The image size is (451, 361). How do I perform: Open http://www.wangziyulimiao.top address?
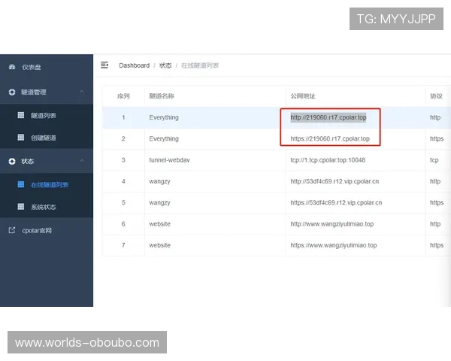point(331,224)
